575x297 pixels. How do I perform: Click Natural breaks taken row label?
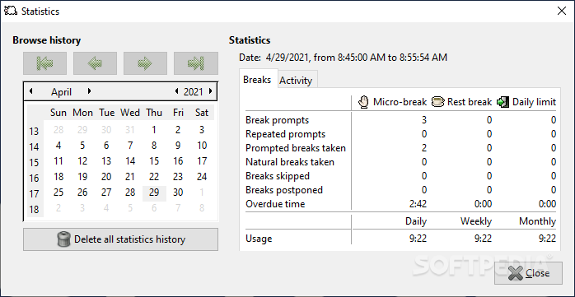tap(290, 162)
